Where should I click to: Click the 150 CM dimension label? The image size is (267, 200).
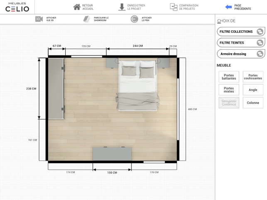(x=112, y=173)
